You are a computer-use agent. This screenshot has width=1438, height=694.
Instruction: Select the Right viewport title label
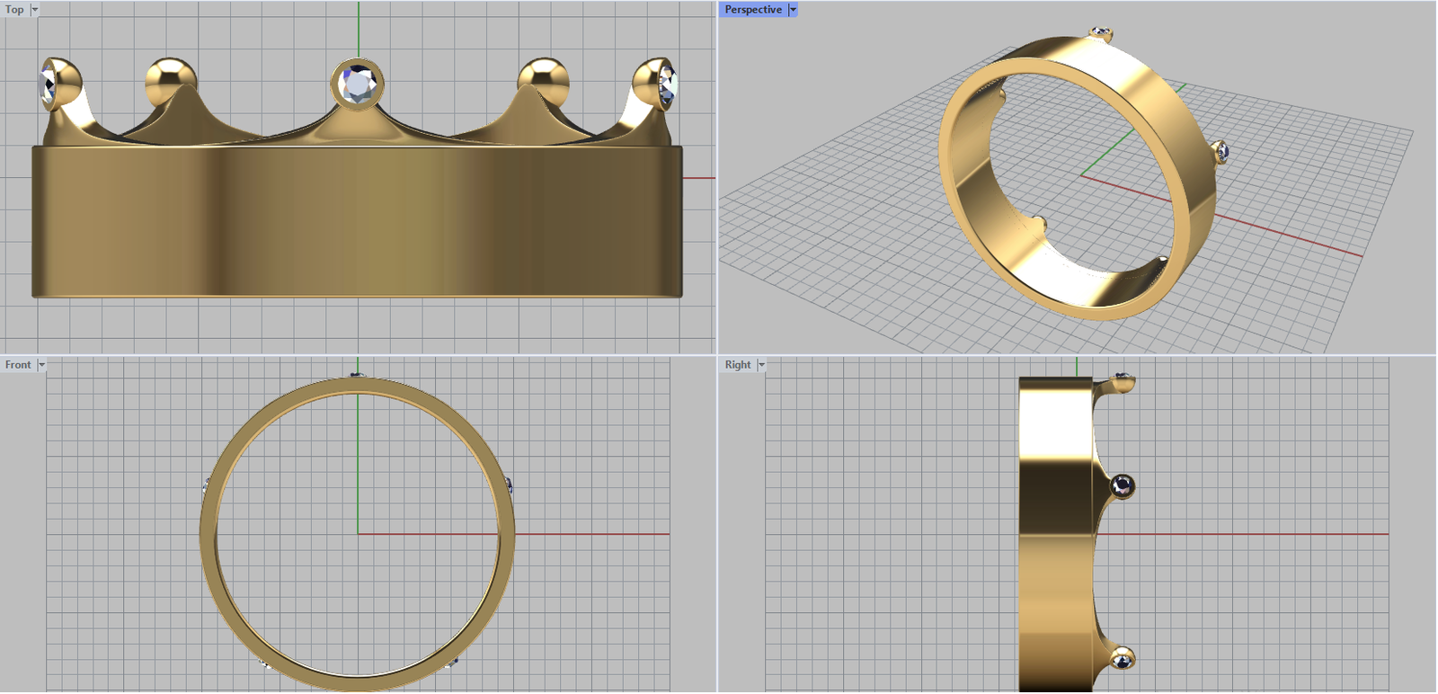point(738,365)
